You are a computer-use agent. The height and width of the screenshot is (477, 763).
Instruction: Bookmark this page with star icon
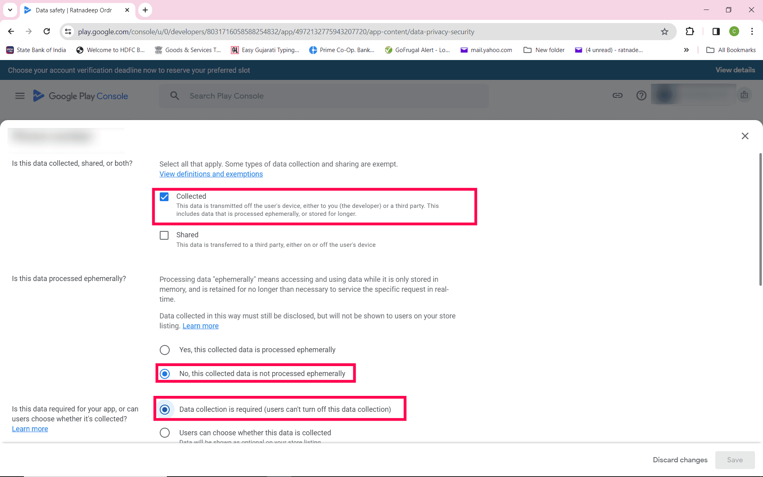pos(664,32)
